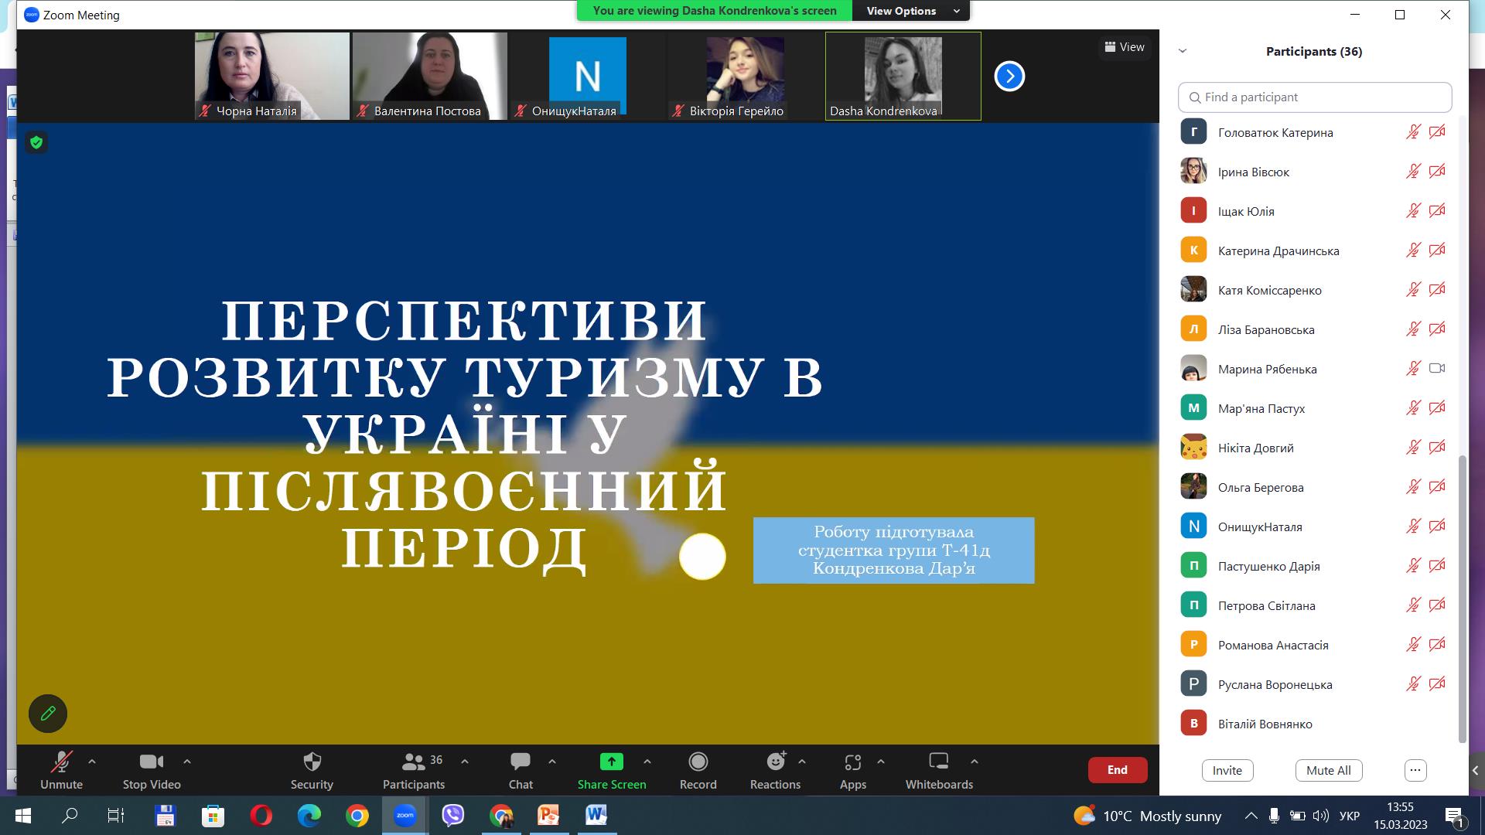Click the red End button

tap(1117, 770)
